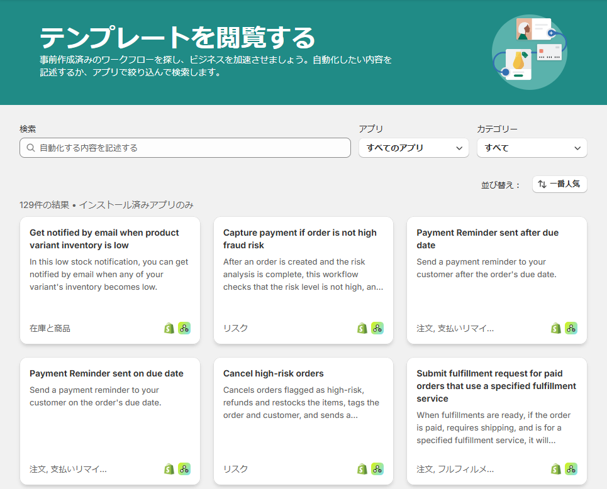Click the header workflow illustration
607x489 pixels.
(x=530, y=52)
